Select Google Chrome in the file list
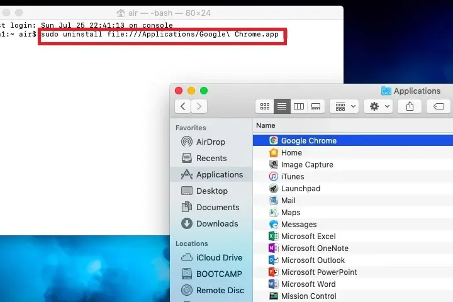The height and width of the screenshot is (302, 453). click(353, 140)
